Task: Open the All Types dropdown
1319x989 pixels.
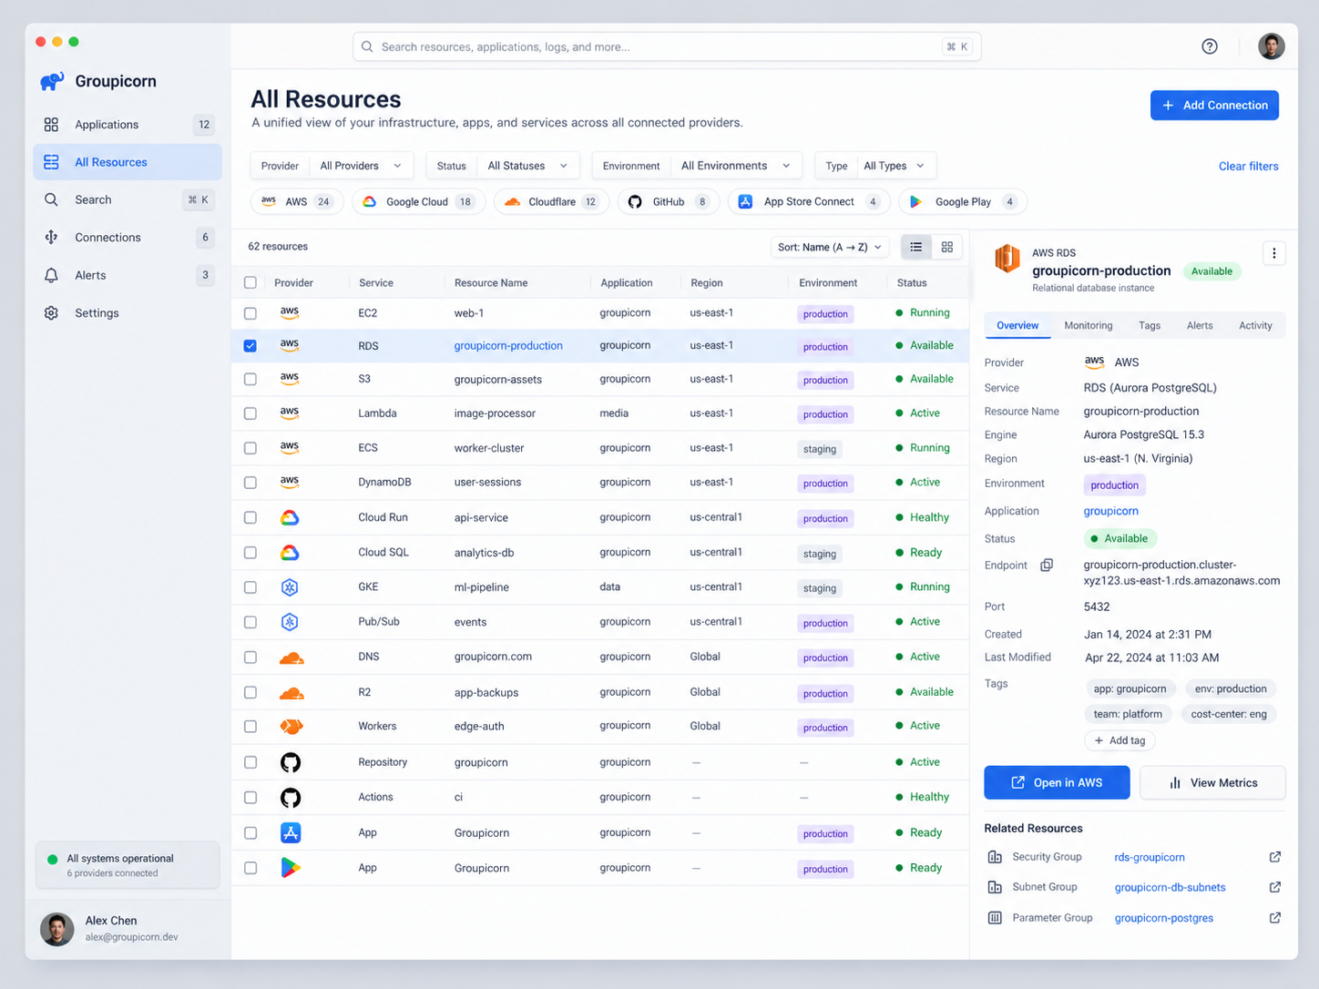Action: coord(895,166)
